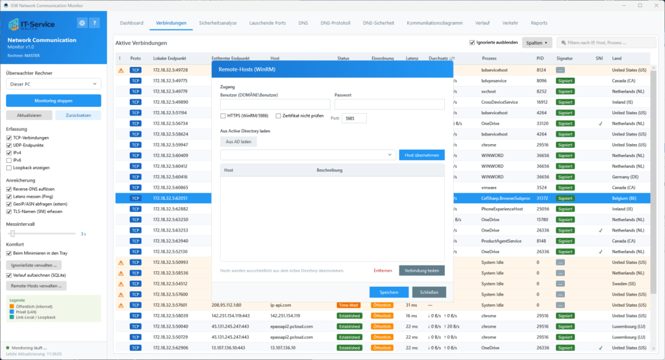Open the Spalten columns dropdown
665x360 pixels.
coord(537,43)
